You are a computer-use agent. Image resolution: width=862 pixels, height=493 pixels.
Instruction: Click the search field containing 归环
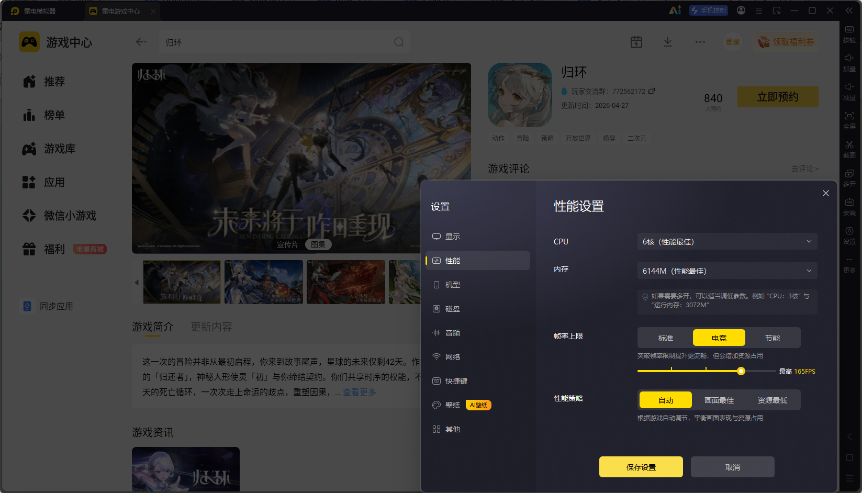pos(284,42)
